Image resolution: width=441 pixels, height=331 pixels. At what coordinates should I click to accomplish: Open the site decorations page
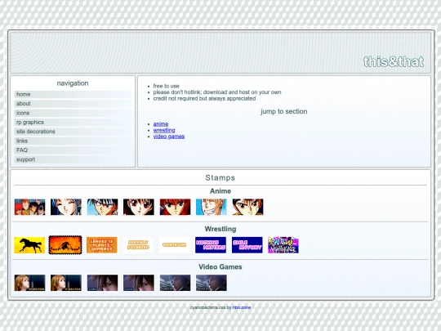(73, 132)
